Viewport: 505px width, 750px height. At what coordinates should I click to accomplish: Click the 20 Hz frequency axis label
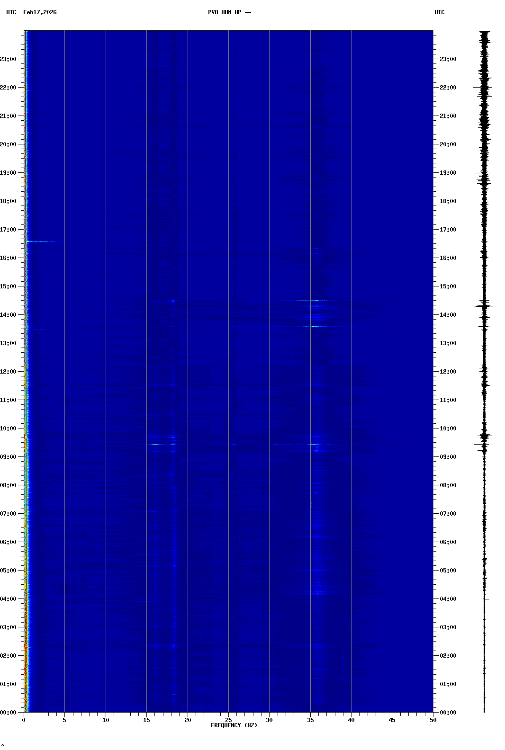click(188, 720)
